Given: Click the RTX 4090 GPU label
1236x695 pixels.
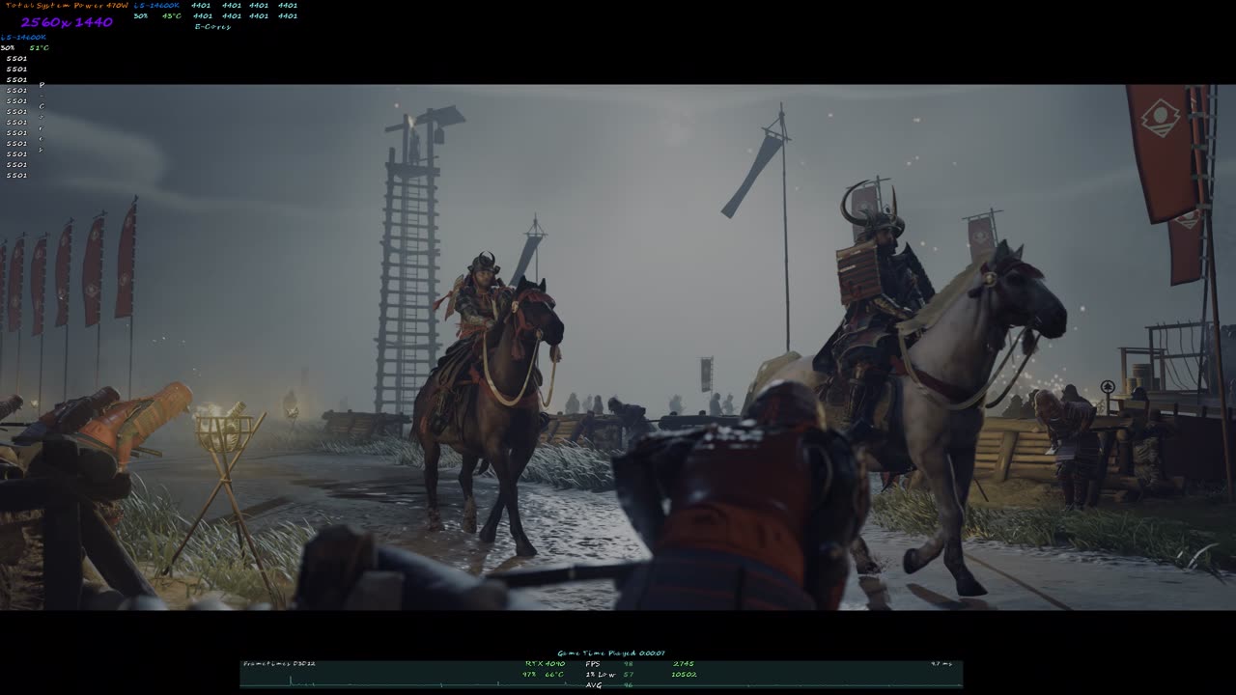Looking at the screenshot, I should pos(545,664).
